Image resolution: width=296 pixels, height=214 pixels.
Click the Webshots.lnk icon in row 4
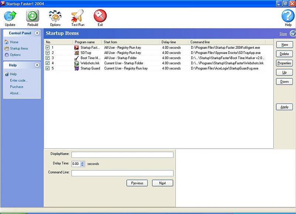tap(77, 63)
